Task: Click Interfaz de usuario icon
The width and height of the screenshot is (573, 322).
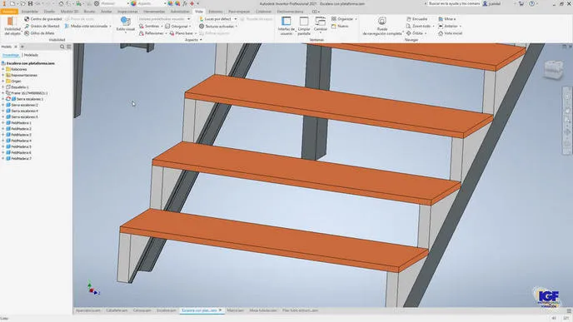Action: coord(286,21)
